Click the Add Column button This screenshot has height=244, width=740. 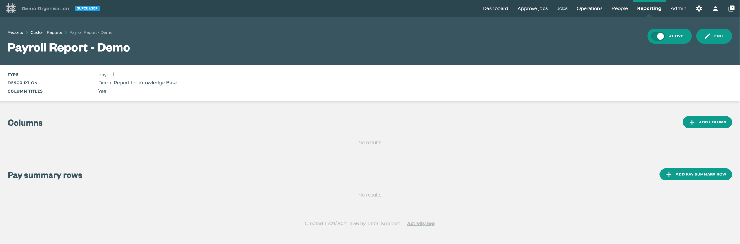(x=707, y=122)
